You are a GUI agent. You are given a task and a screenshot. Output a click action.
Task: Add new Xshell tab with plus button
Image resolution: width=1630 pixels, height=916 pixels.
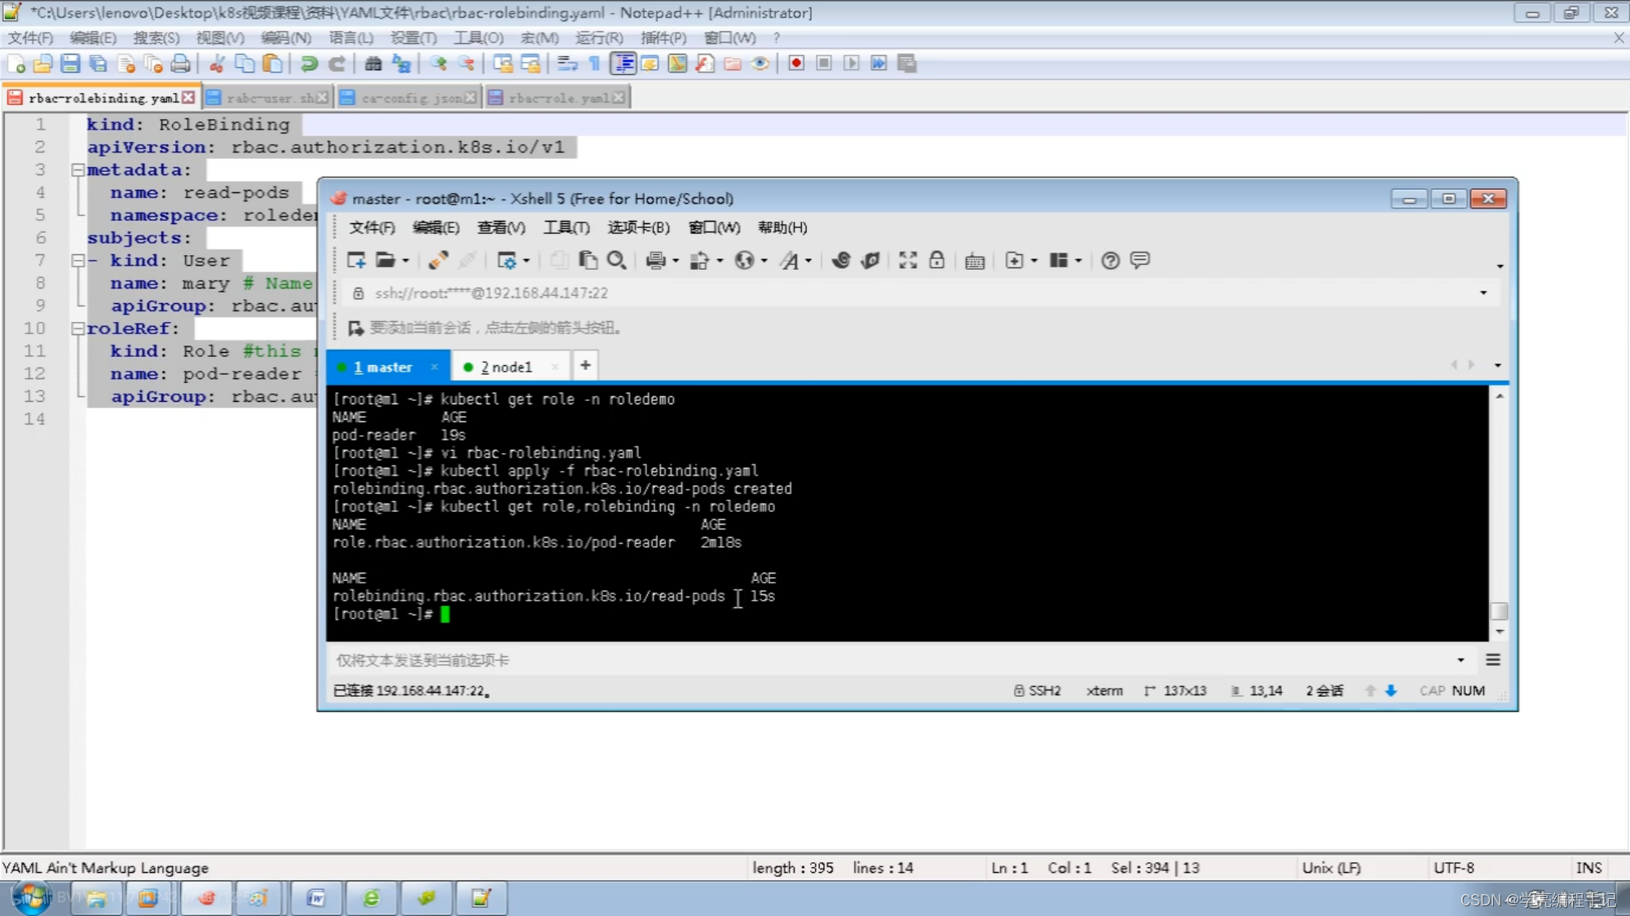tap(585, 365)
